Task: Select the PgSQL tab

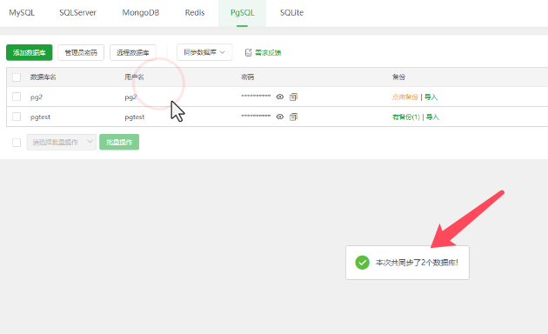Action: 242,12
